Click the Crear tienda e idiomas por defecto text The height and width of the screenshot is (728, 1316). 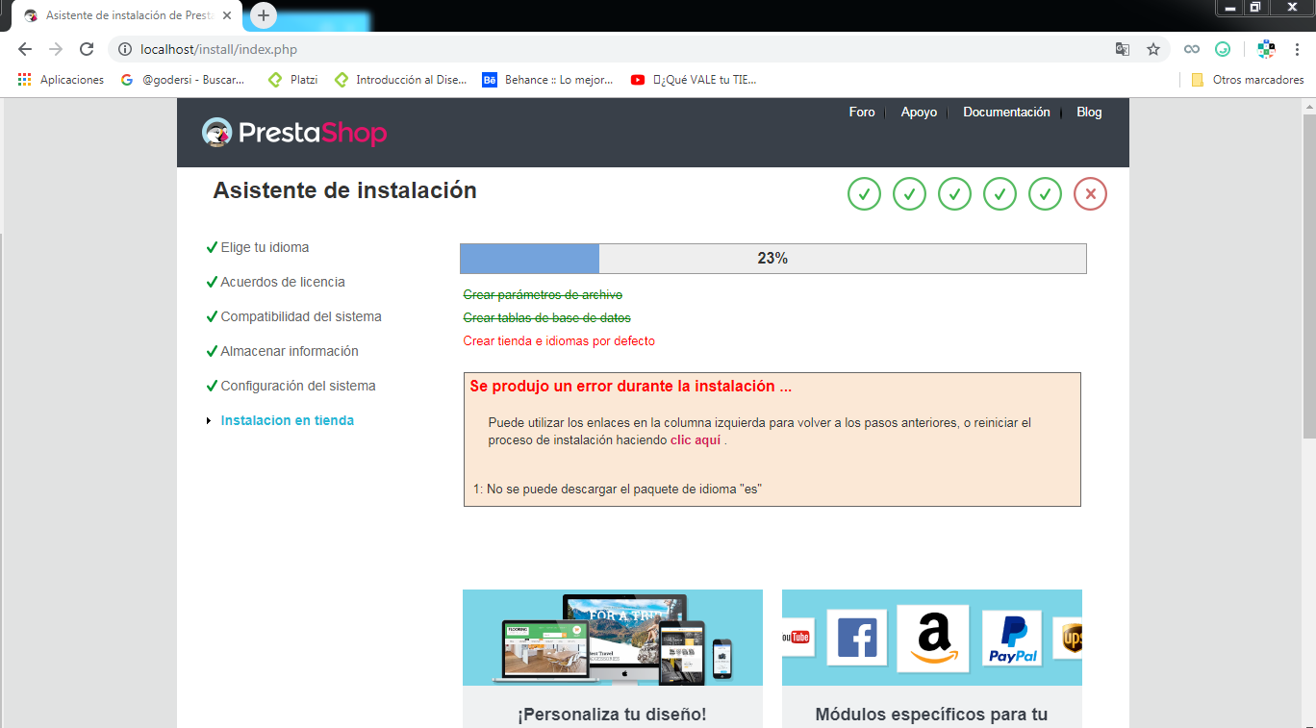click(559, 340)
